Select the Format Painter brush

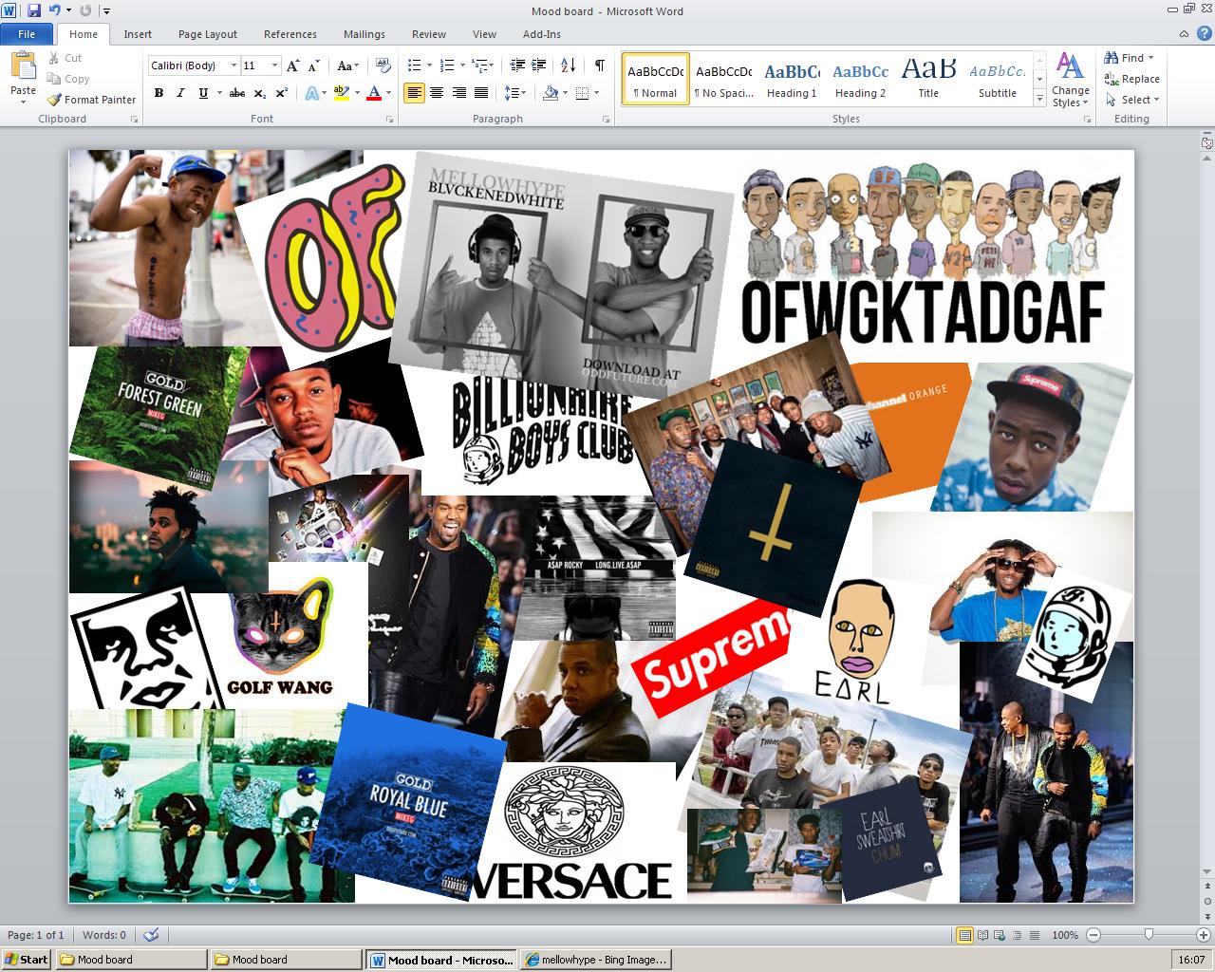pyautogui.click(x=54, y=100)
